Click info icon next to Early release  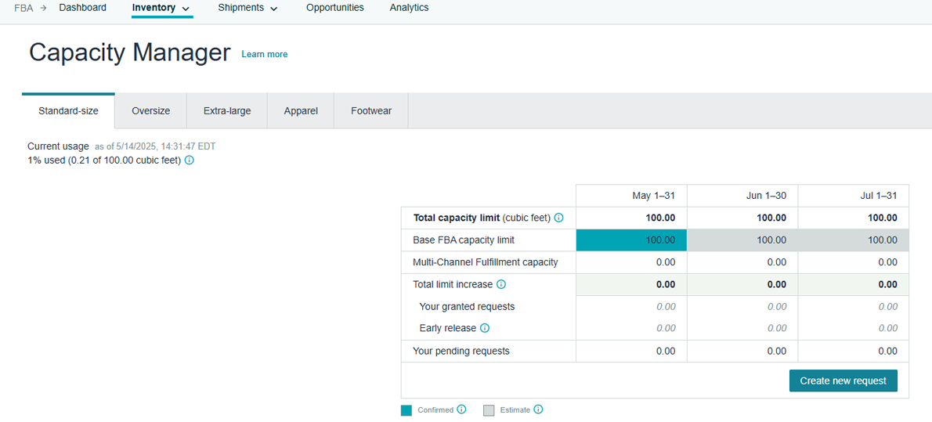click(485, 329)
